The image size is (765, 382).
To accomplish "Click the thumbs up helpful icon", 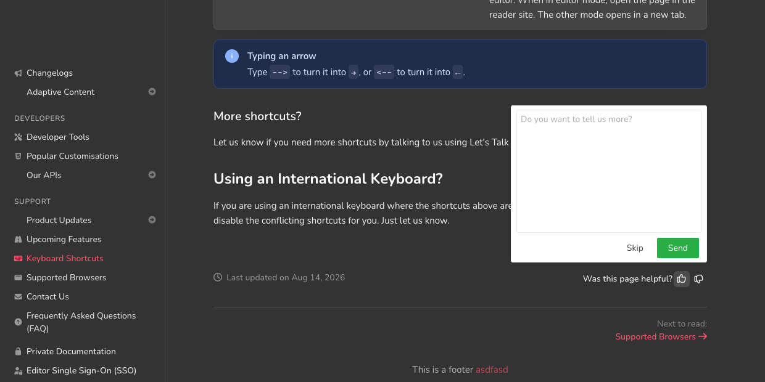I will point(682,278).
